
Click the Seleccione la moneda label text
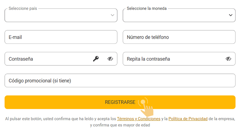147,8
